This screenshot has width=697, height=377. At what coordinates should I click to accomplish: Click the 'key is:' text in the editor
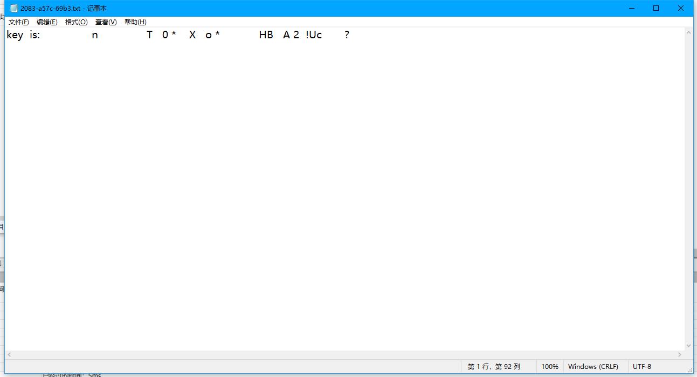click(x=23, y=35)
